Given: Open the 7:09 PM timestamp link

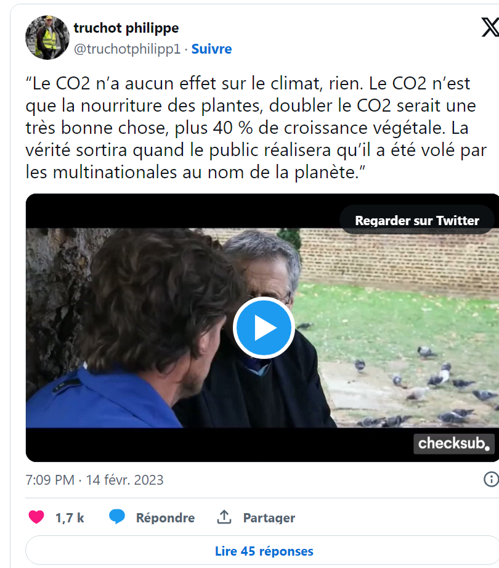Looking at the screenshot, I should 49,480.
